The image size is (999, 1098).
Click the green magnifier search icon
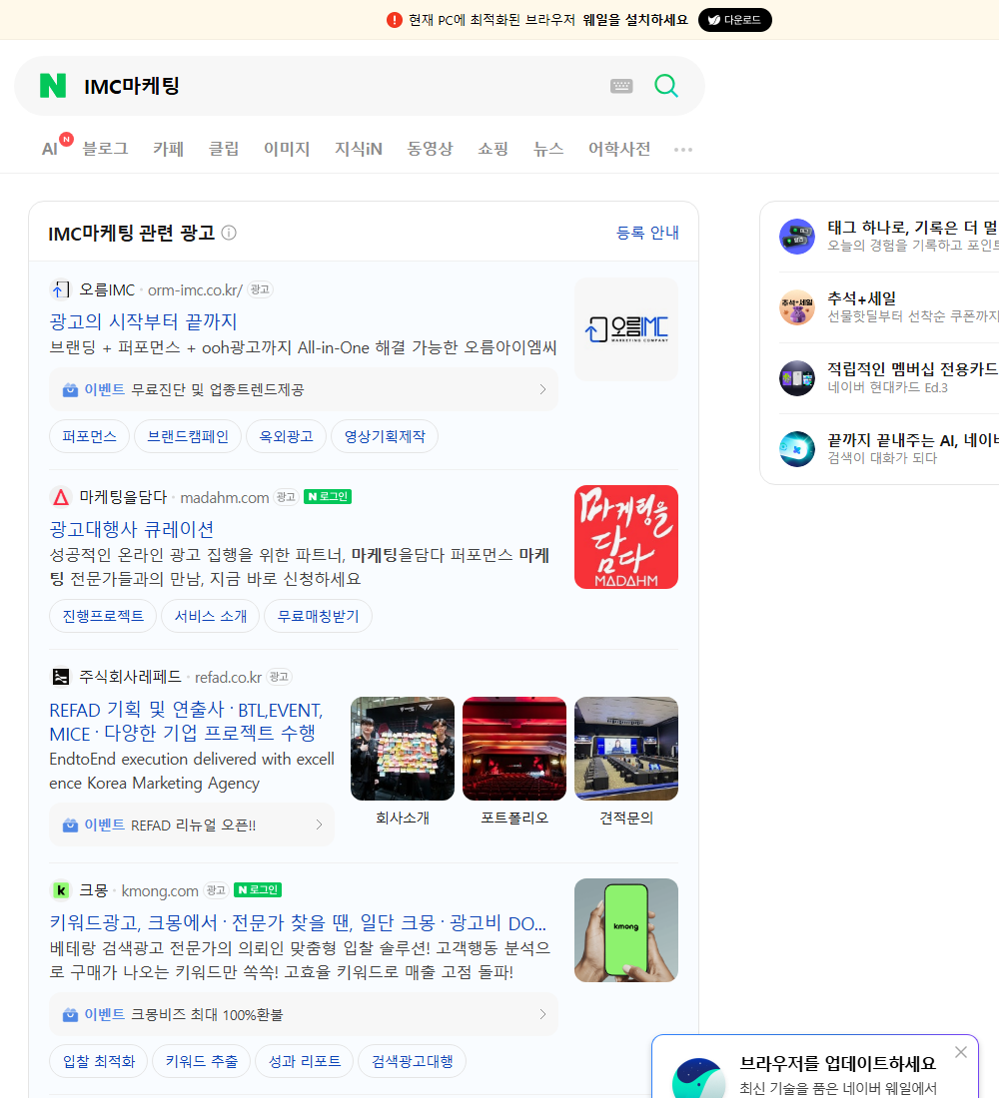tap(666, 86)
